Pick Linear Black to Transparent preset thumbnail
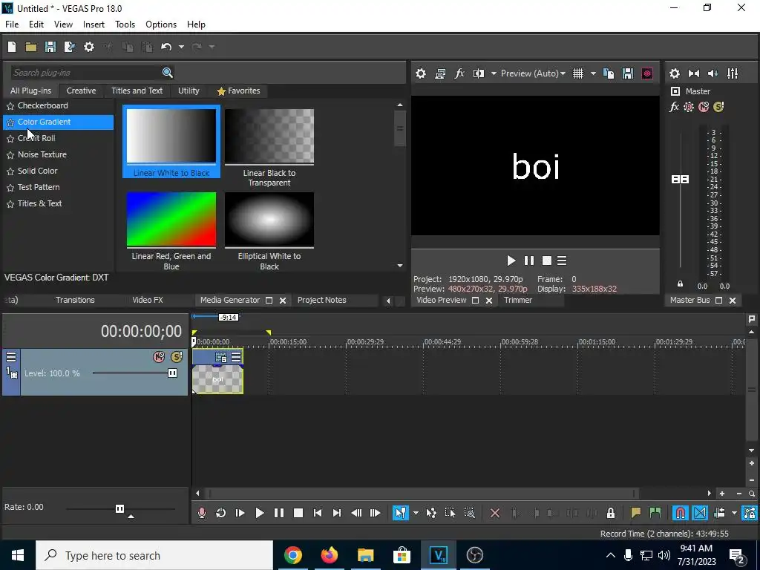The image size is (760, 570). pos(269,137)
